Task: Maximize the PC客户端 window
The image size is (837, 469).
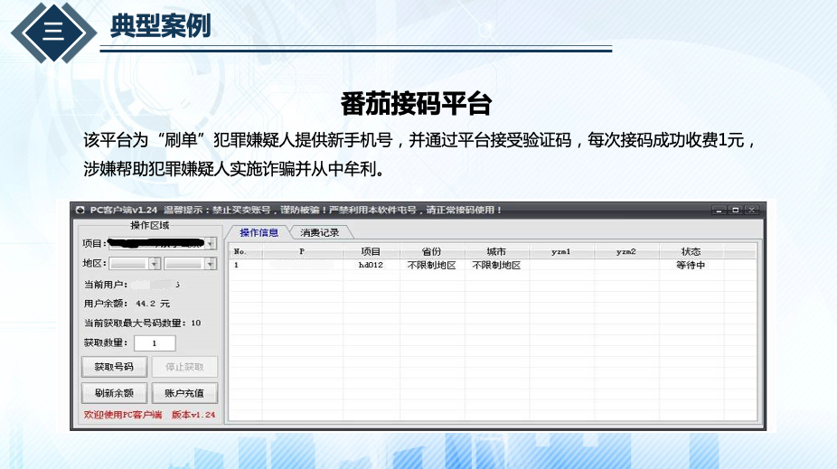Action: [736, 210]
